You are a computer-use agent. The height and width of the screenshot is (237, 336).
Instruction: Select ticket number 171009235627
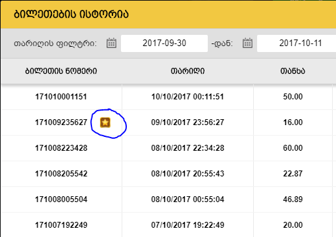[61, 122]
